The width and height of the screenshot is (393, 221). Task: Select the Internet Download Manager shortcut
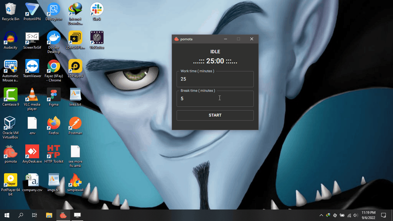[75, 14]
